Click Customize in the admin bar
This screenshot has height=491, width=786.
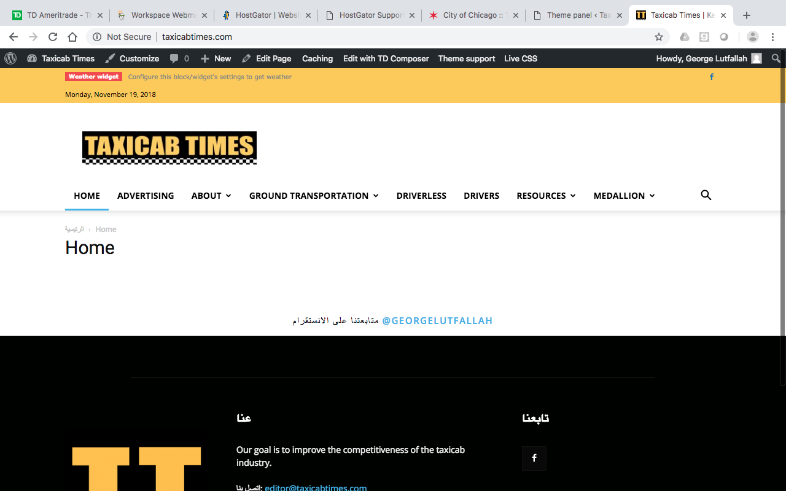(132, 58)
